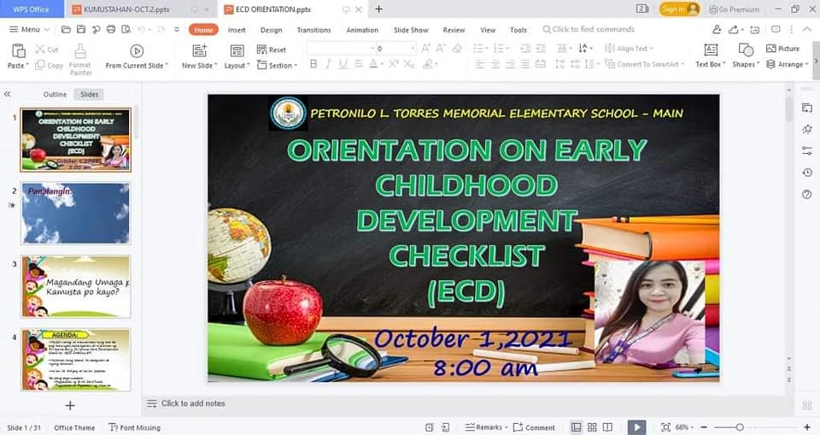Image resolution: width=820 pixels, height=435 pixels.
Task: Open the Tools tab
Action: (518, 30)
